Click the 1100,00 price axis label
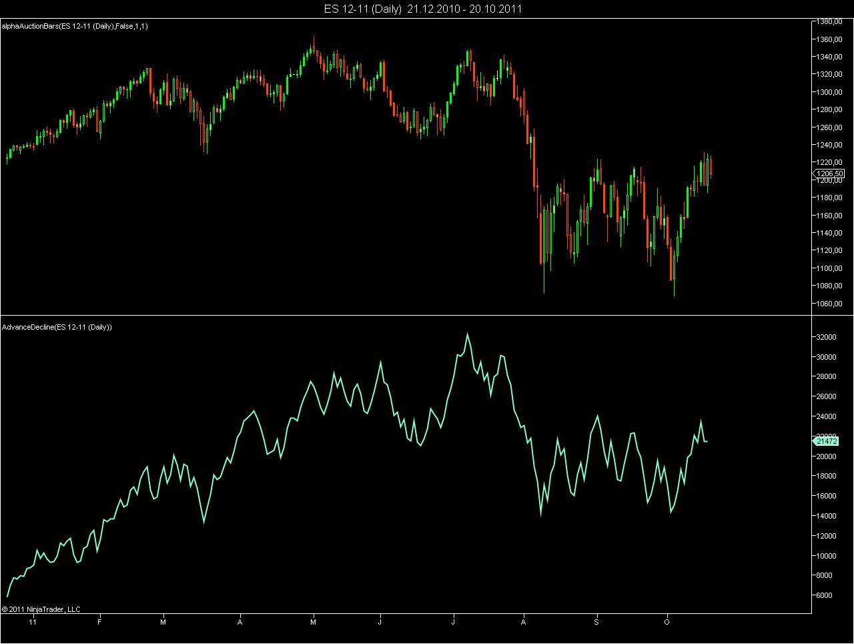 point(830,269)
